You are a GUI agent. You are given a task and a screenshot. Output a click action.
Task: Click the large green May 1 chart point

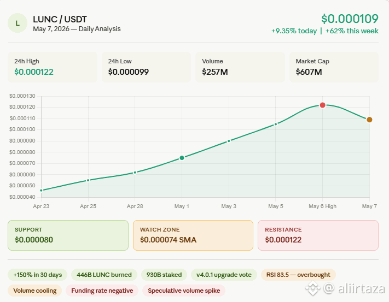point(182,158)
